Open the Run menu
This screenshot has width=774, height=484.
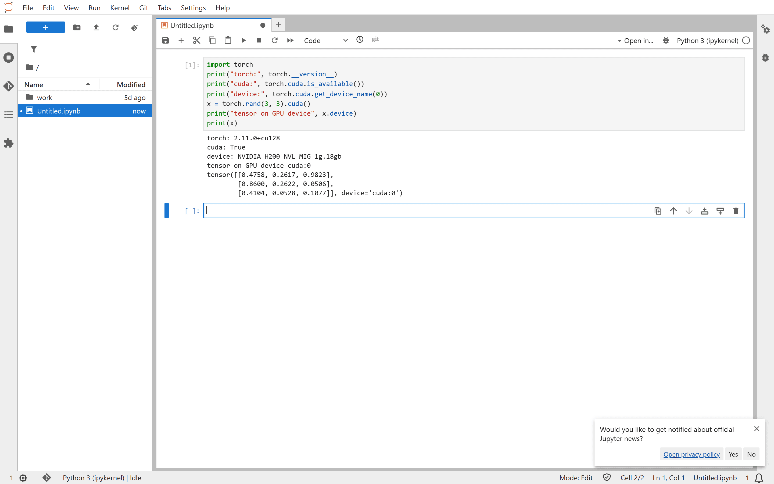tap(94, 8)
